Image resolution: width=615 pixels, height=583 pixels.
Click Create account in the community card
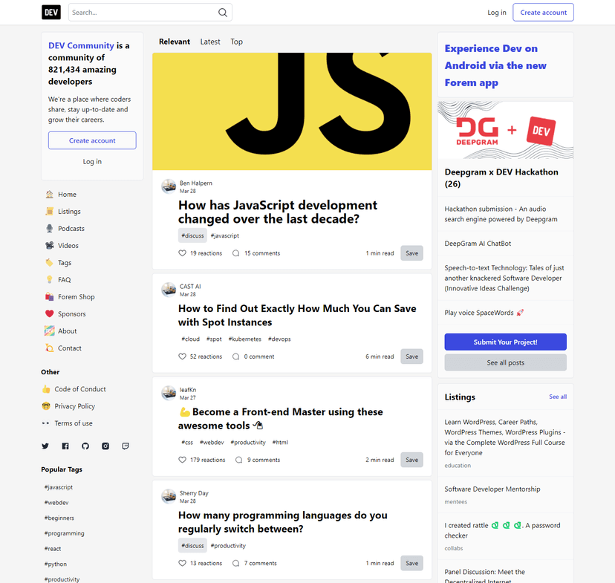pos(92,140)
